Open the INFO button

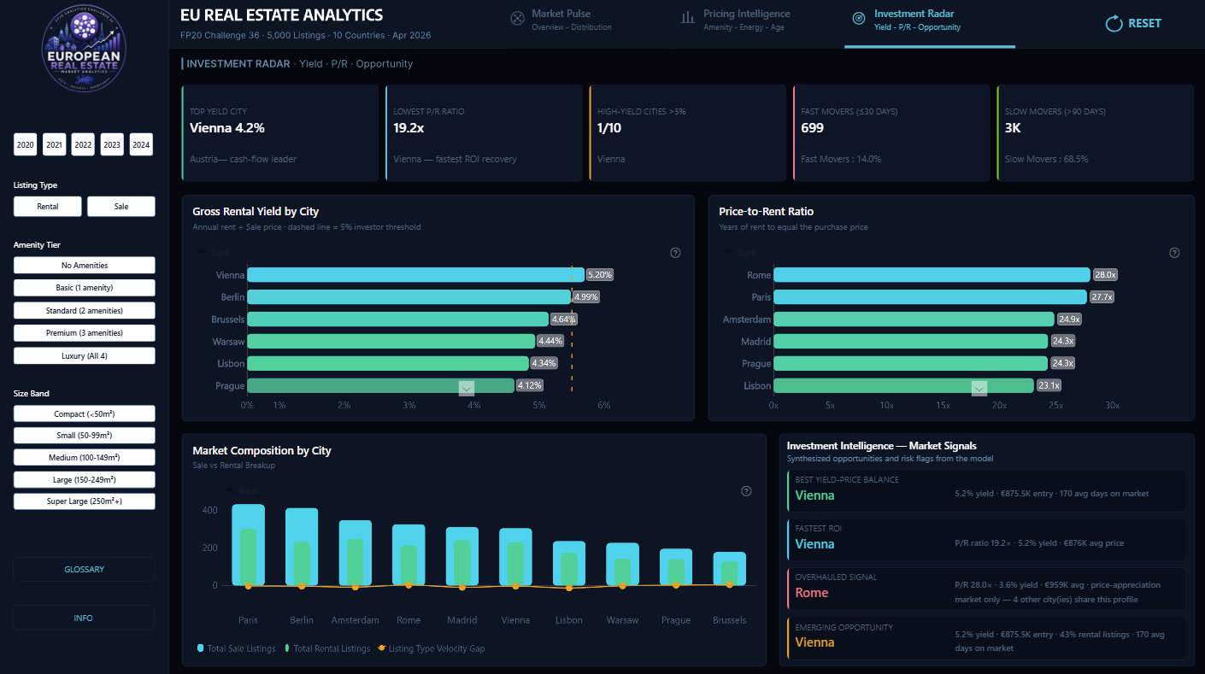click(85, 618)
